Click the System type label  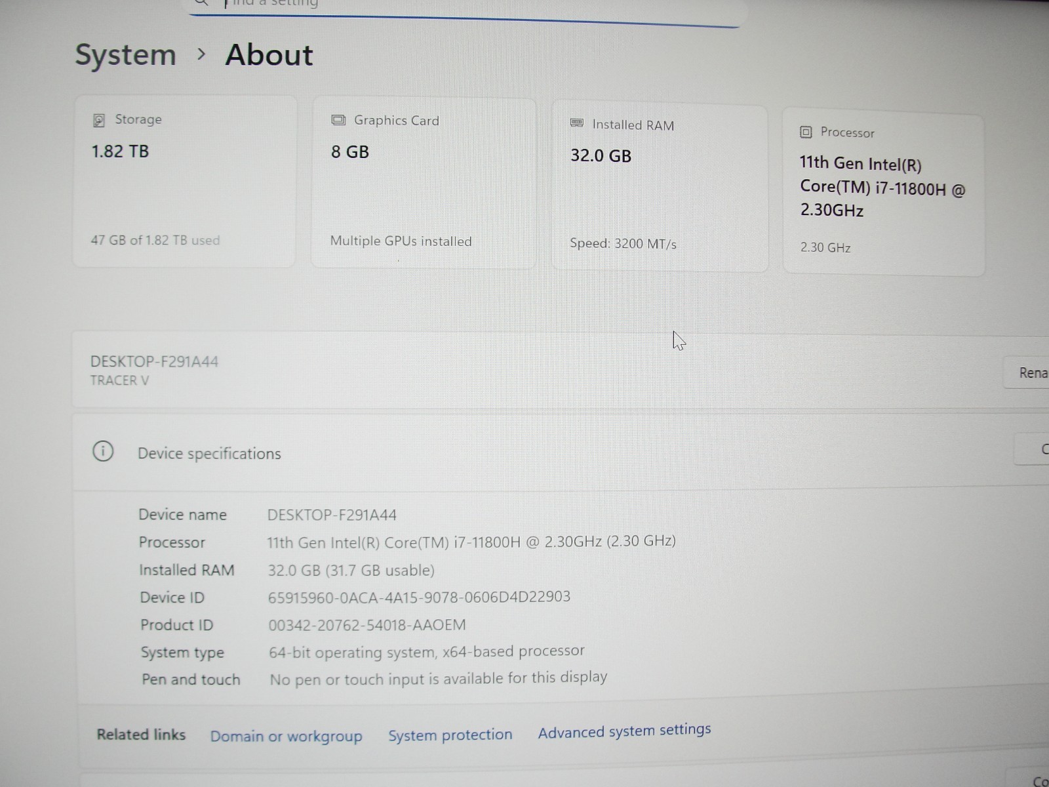182,653
